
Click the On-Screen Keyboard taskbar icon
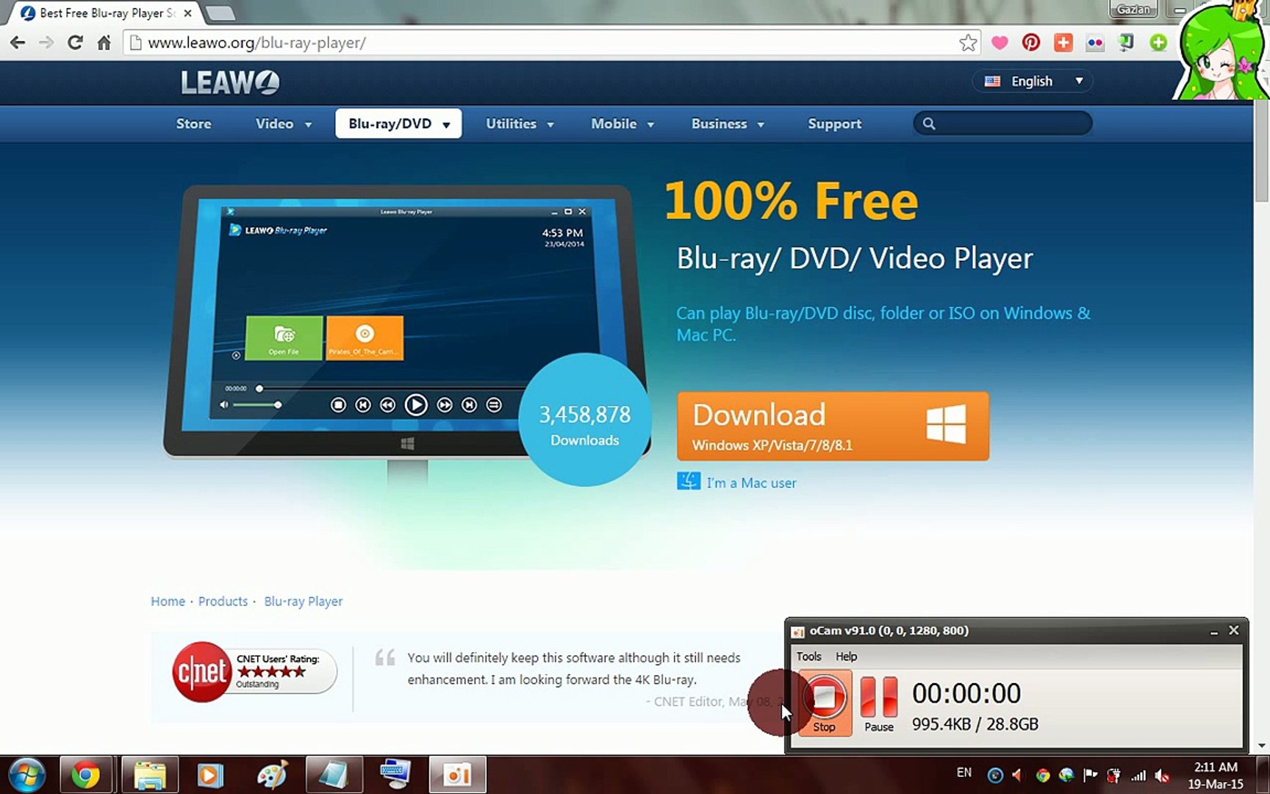pos(395,775)
